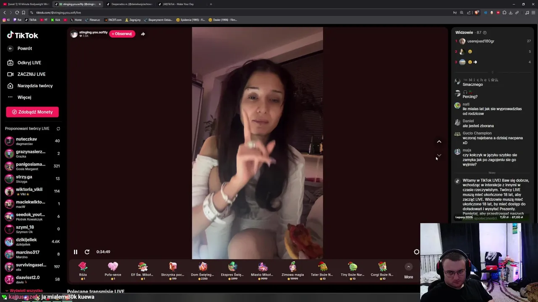Go to next live with down chevron
This screenshot has height=302, width=538.
[x=439, y=155]
